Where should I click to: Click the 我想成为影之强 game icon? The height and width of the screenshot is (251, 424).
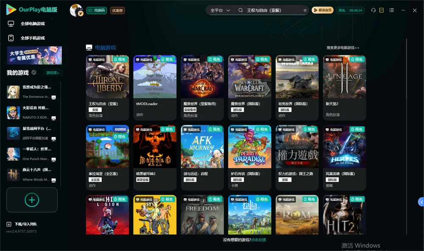click(x=13, y=92)
